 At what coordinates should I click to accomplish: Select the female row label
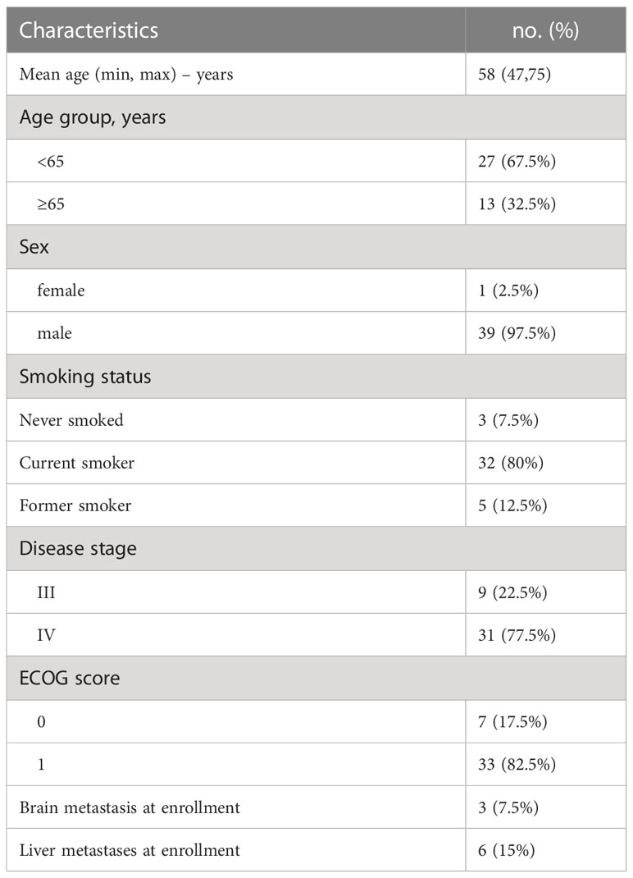(61, 290)
